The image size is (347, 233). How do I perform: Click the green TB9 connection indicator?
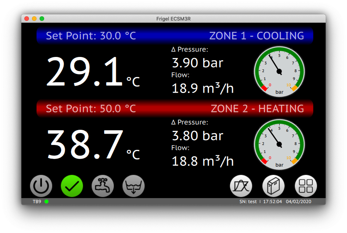[46, 202]
